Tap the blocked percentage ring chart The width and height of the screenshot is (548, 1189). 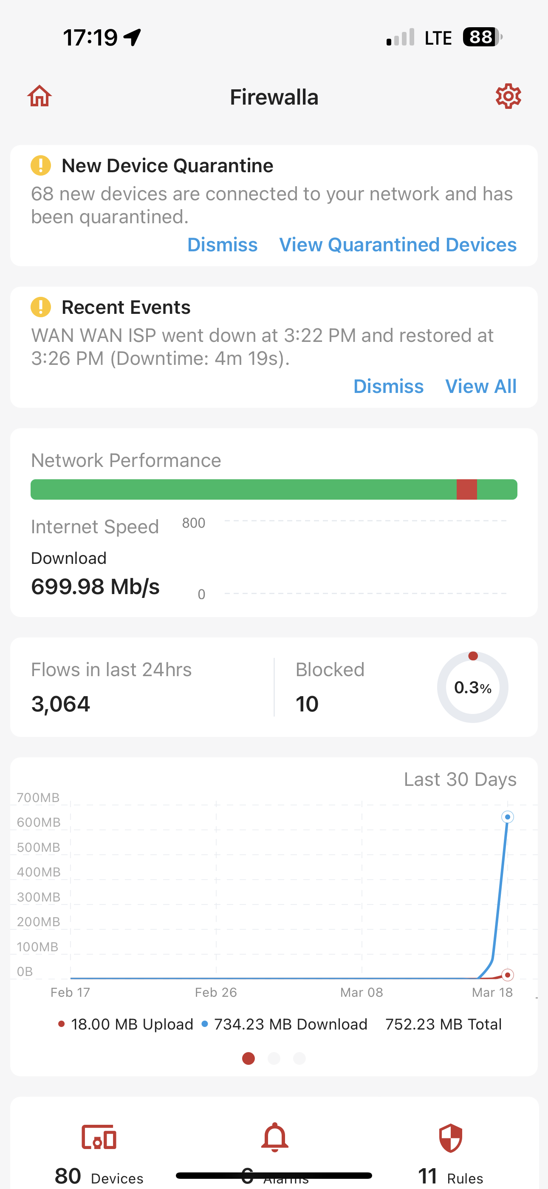[472, 687]
